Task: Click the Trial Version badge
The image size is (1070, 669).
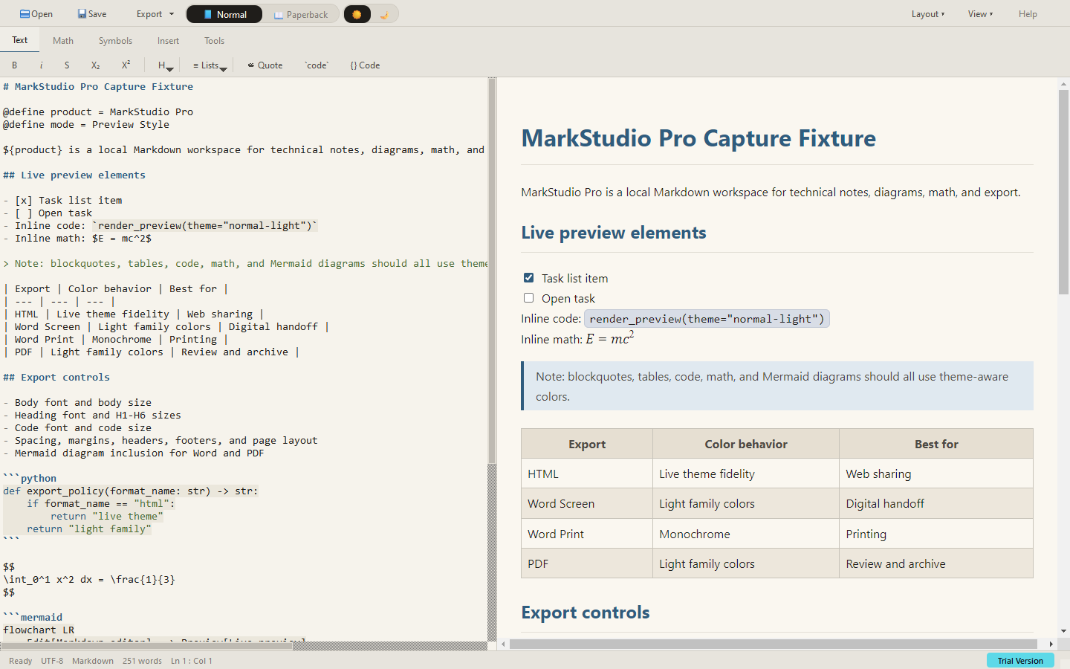Action: [x=1020, y=661]
